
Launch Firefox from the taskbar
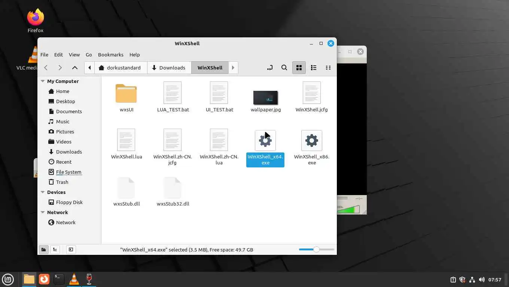click(44, 279)
